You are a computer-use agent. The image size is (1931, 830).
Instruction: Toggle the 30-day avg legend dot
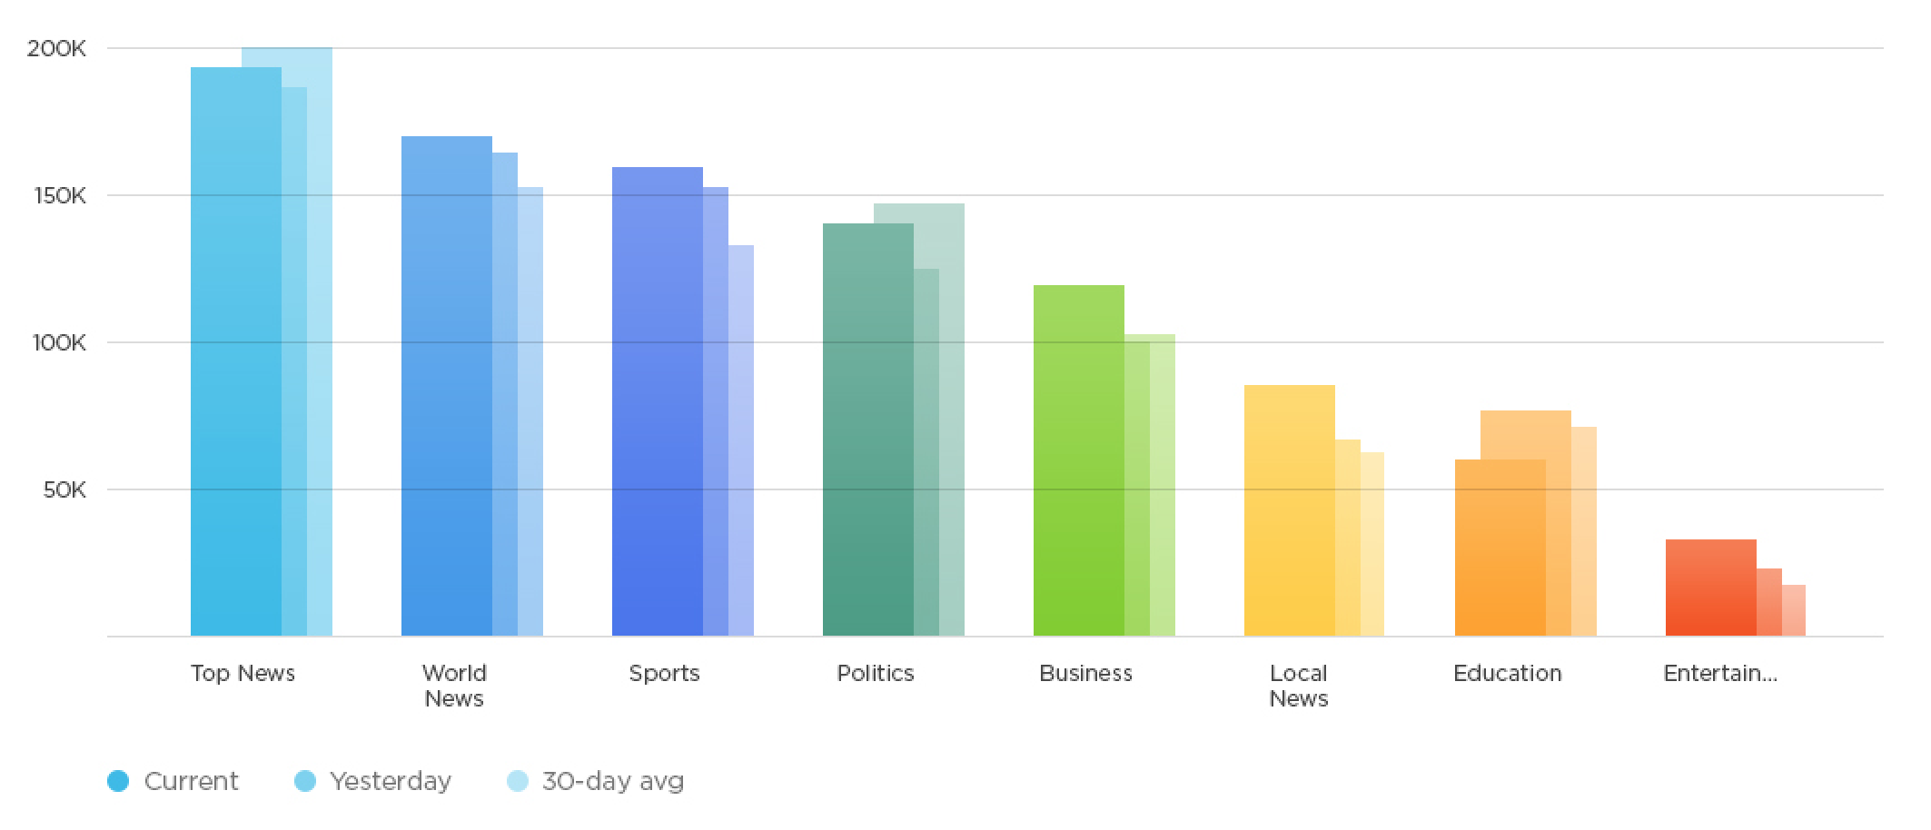point(517,781)
